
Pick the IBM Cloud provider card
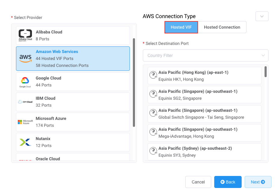(73, 102)
